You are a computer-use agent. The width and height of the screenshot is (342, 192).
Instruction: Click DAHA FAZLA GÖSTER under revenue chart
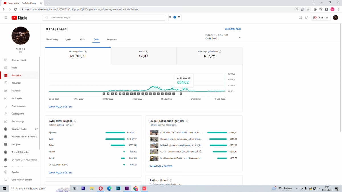click(60, 107)
